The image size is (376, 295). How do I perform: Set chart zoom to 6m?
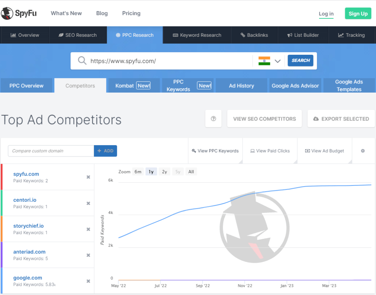pyautogui.click(x=138, y=172)
